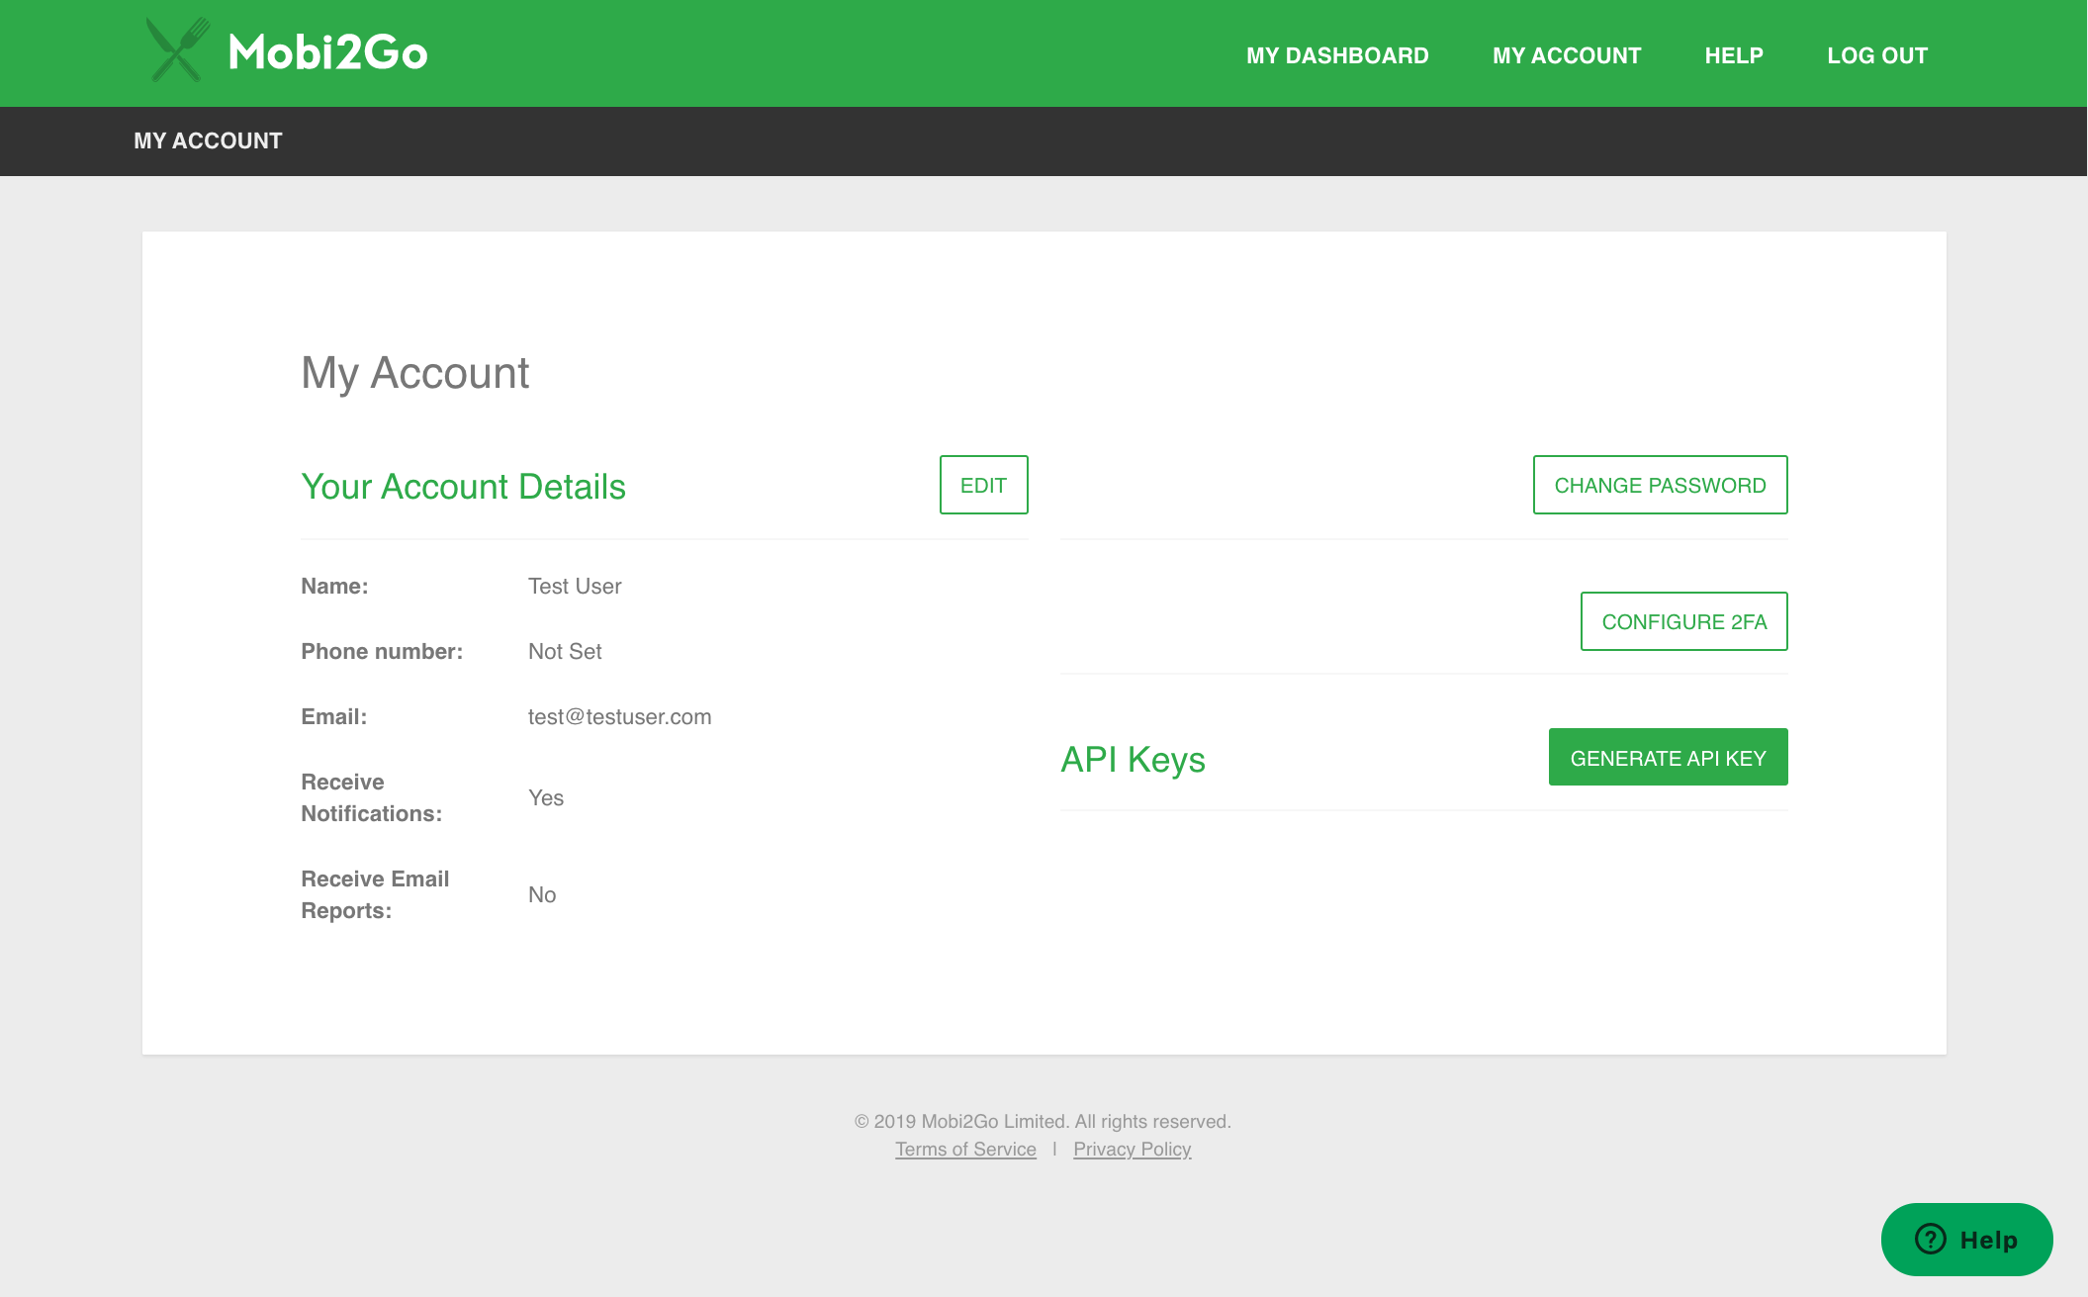The image size is (2088, 1297).
Task: Generate a new API key
Action: click(1668, 757)
